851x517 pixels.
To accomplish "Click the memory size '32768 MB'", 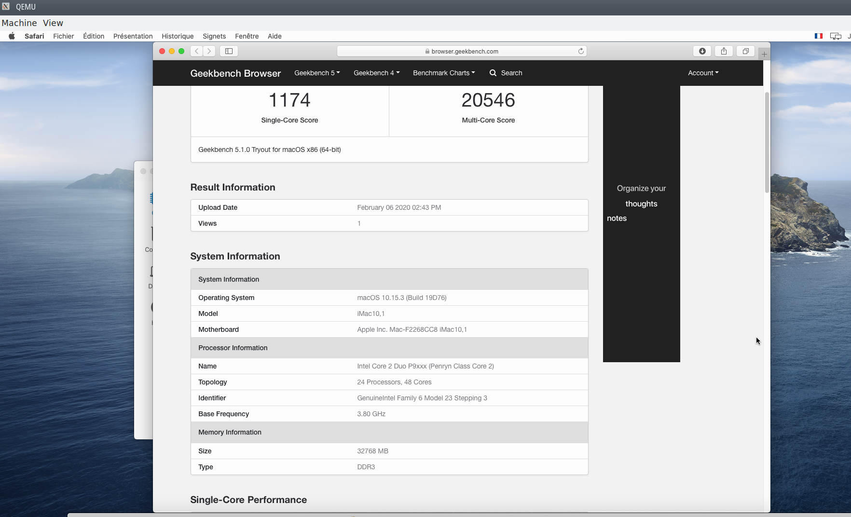I will [x=373, y=451].
